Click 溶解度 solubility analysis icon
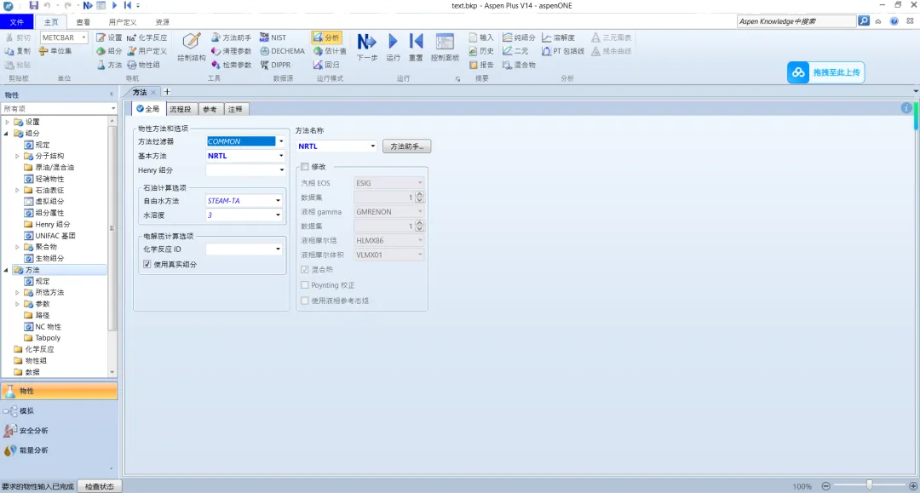920x493 pixels. pyautogui.click(x=558, y=37)
